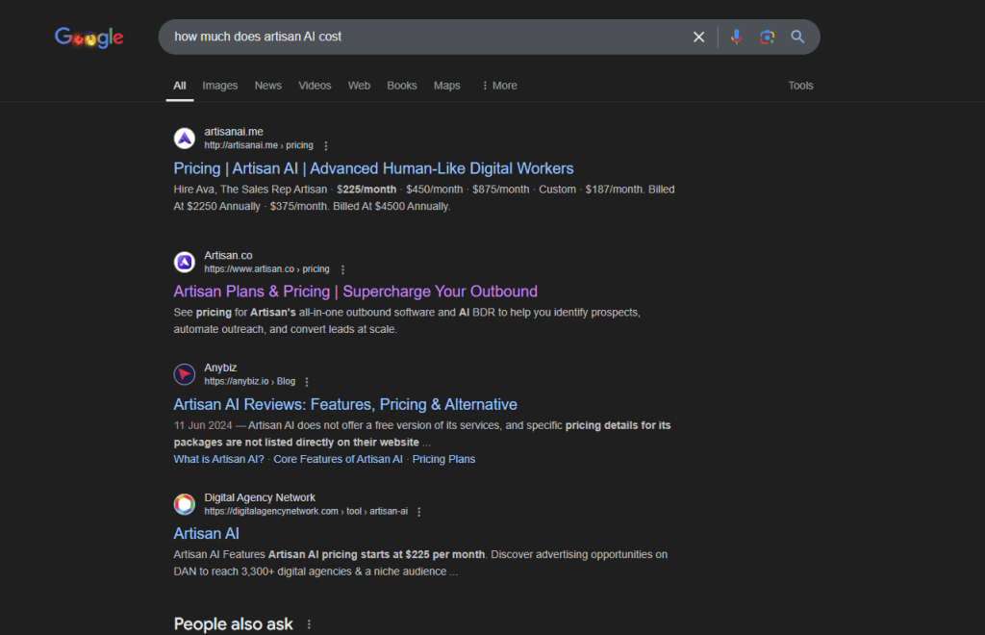Open three-dot menu for Anybiz result
Image resolution: width=985 pixels, height=635 pixels.
coord(307,382)
